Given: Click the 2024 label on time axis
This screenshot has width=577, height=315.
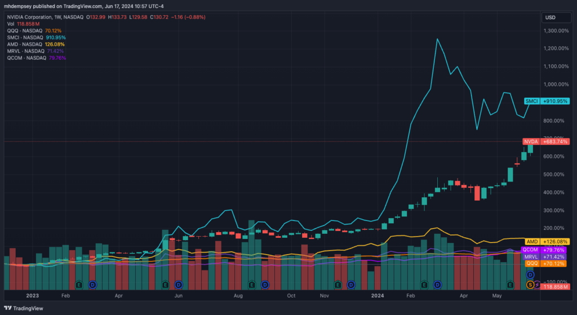Looking at the screenshot, I should [378, 295].
